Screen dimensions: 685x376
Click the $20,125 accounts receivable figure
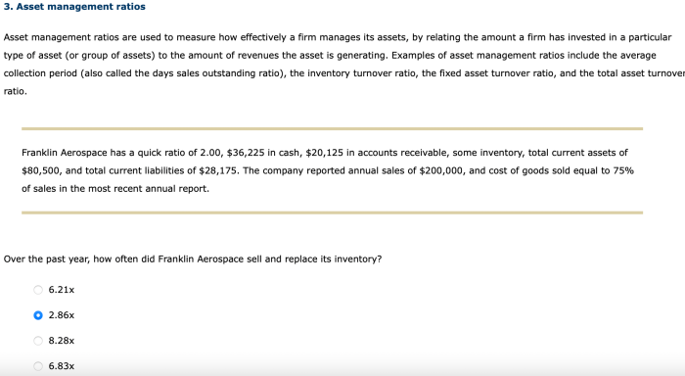coord(324,153)
